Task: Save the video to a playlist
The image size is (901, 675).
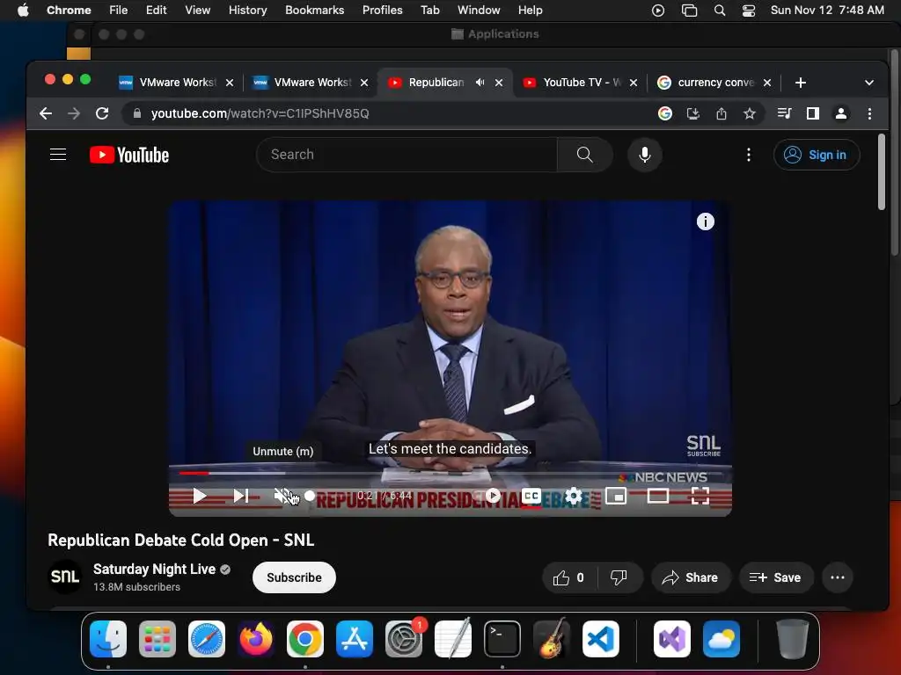Action: click(x=776, y=577)
